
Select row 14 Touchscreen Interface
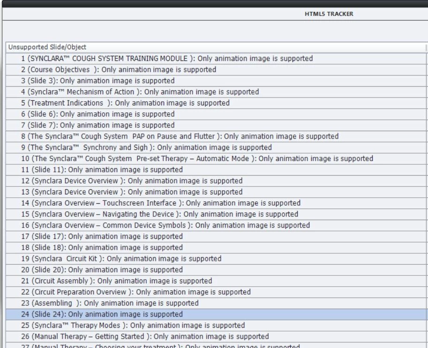pyautogui.click(x=216, y=203)
